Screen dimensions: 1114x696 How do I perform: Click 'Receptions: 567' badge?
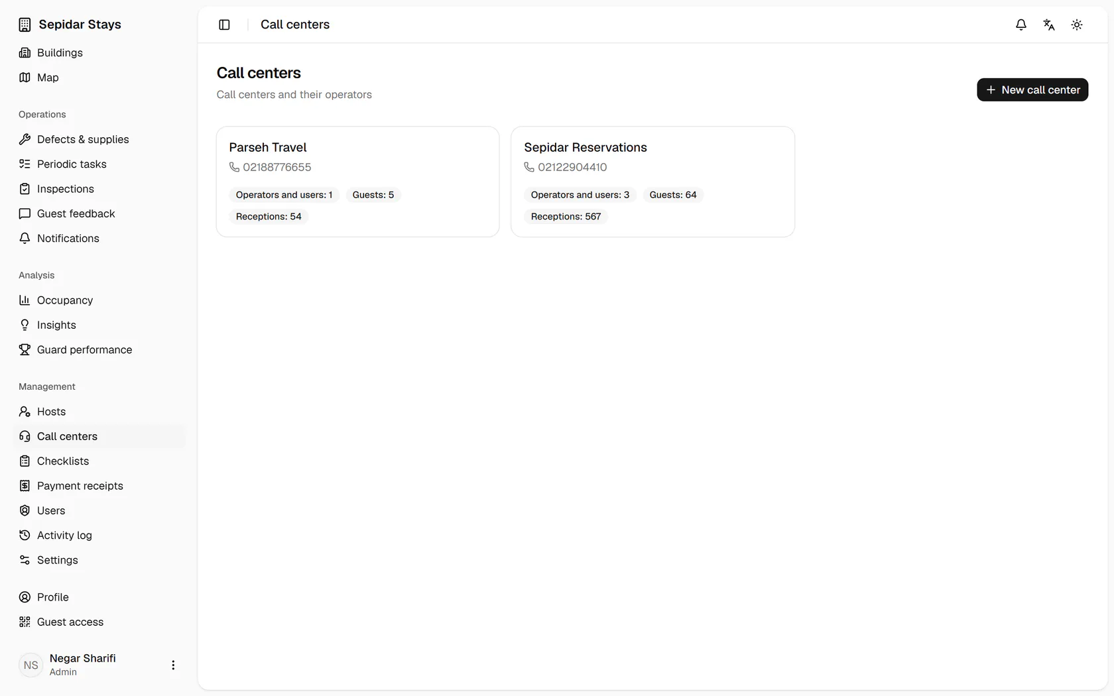tap(566, 216)
